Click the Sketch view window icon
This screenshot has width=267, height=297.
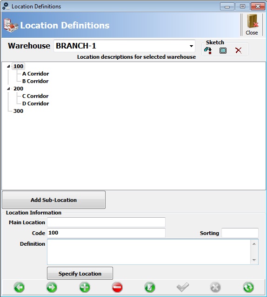223,50
